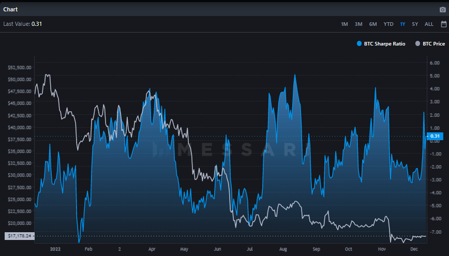Select the 1Y time range
The image size is (449, 256).
point(402,24)
